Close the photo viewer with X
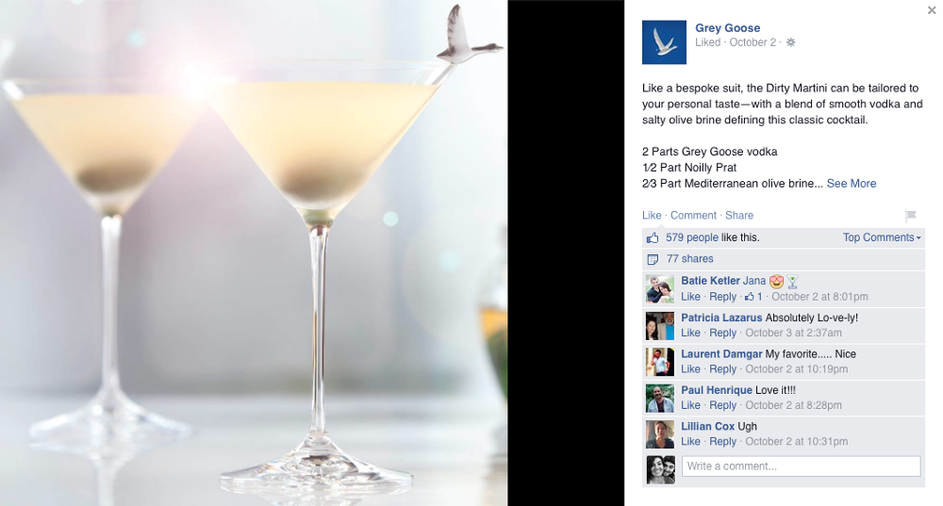The height and width of the screenshot is (506, 943). [932, 10]
